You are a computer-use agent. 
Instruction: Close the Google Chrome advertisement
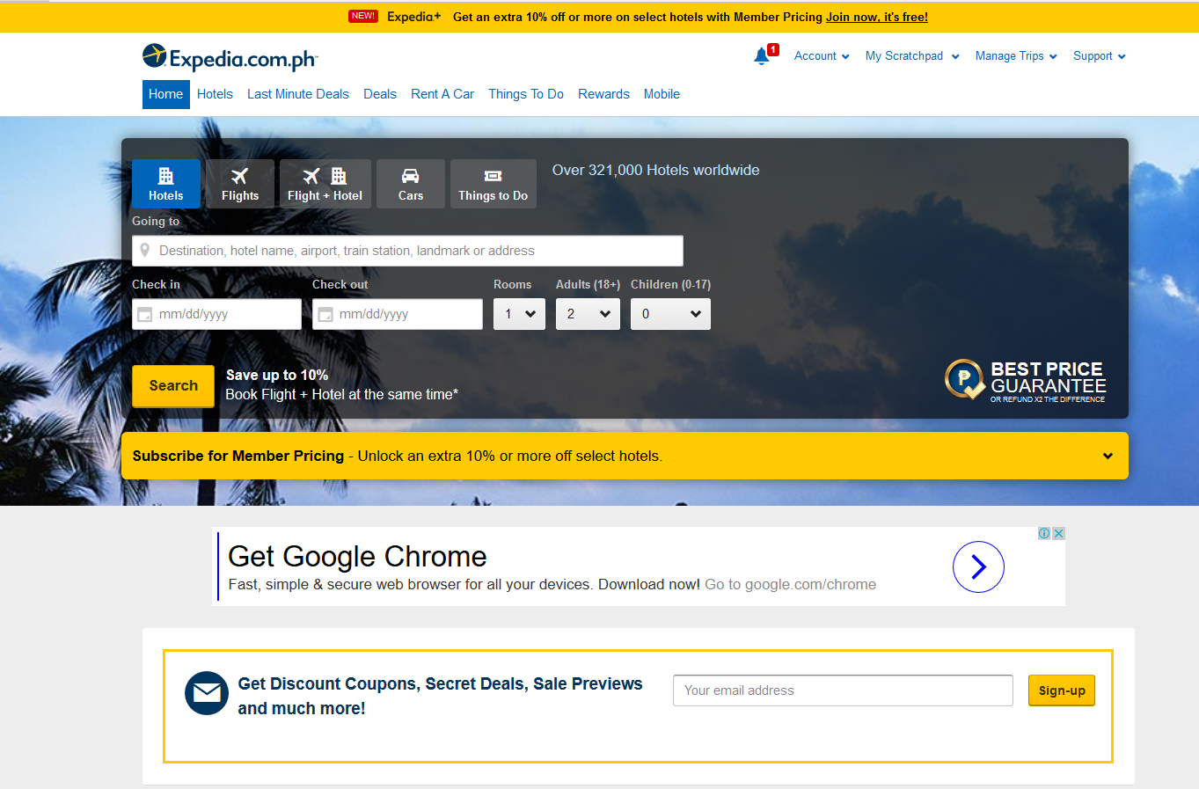point(1059,533)
